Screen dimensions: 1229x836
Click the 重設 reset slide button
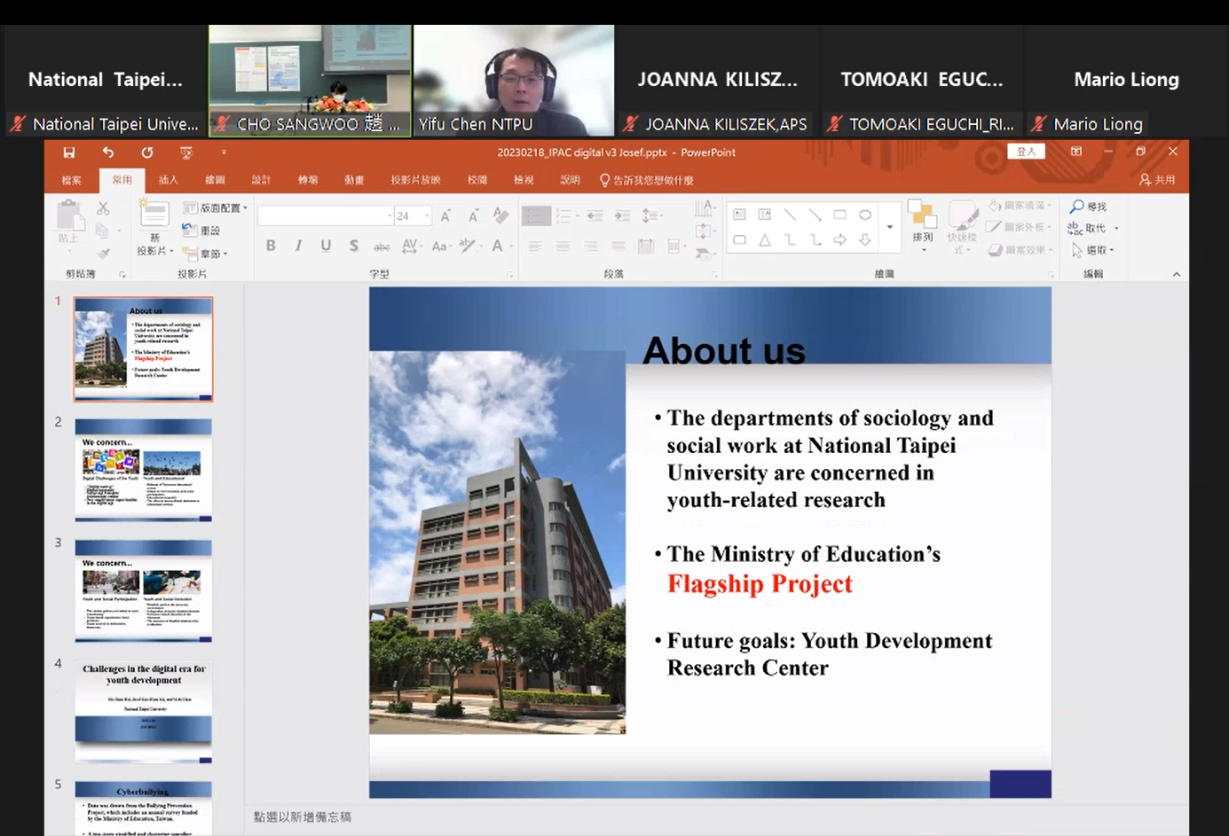tap(201, 230)
